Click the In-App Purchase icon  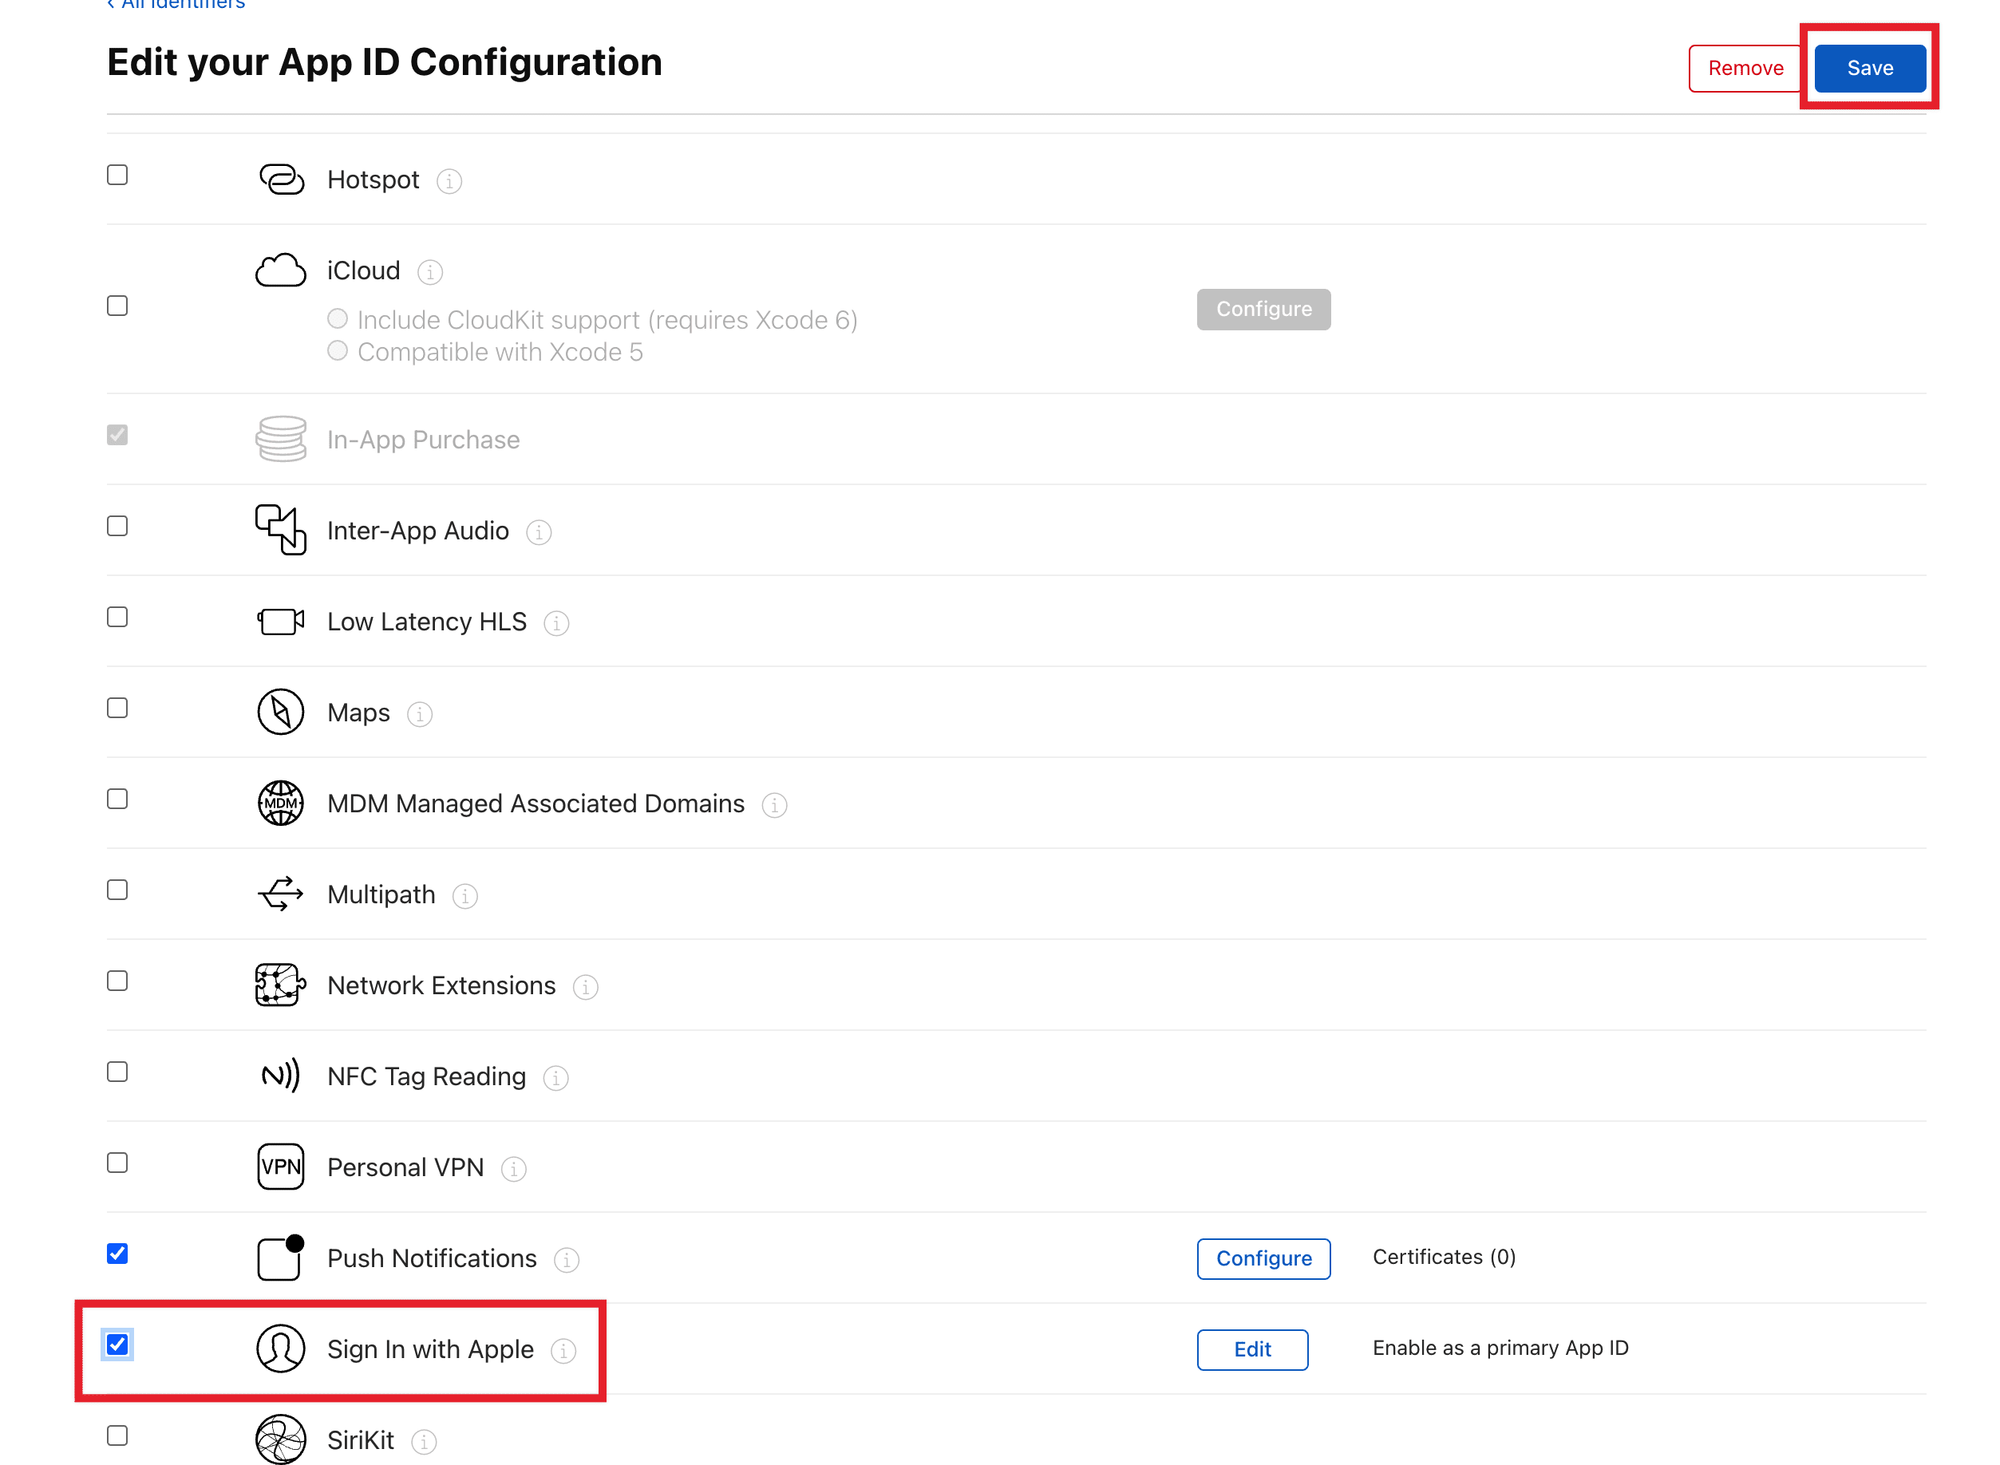click(279, 438)
